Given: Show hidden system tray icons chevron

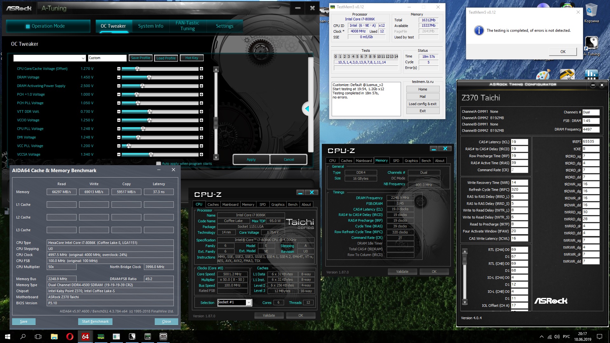Looking at the screenshot, I should [541, 337].
